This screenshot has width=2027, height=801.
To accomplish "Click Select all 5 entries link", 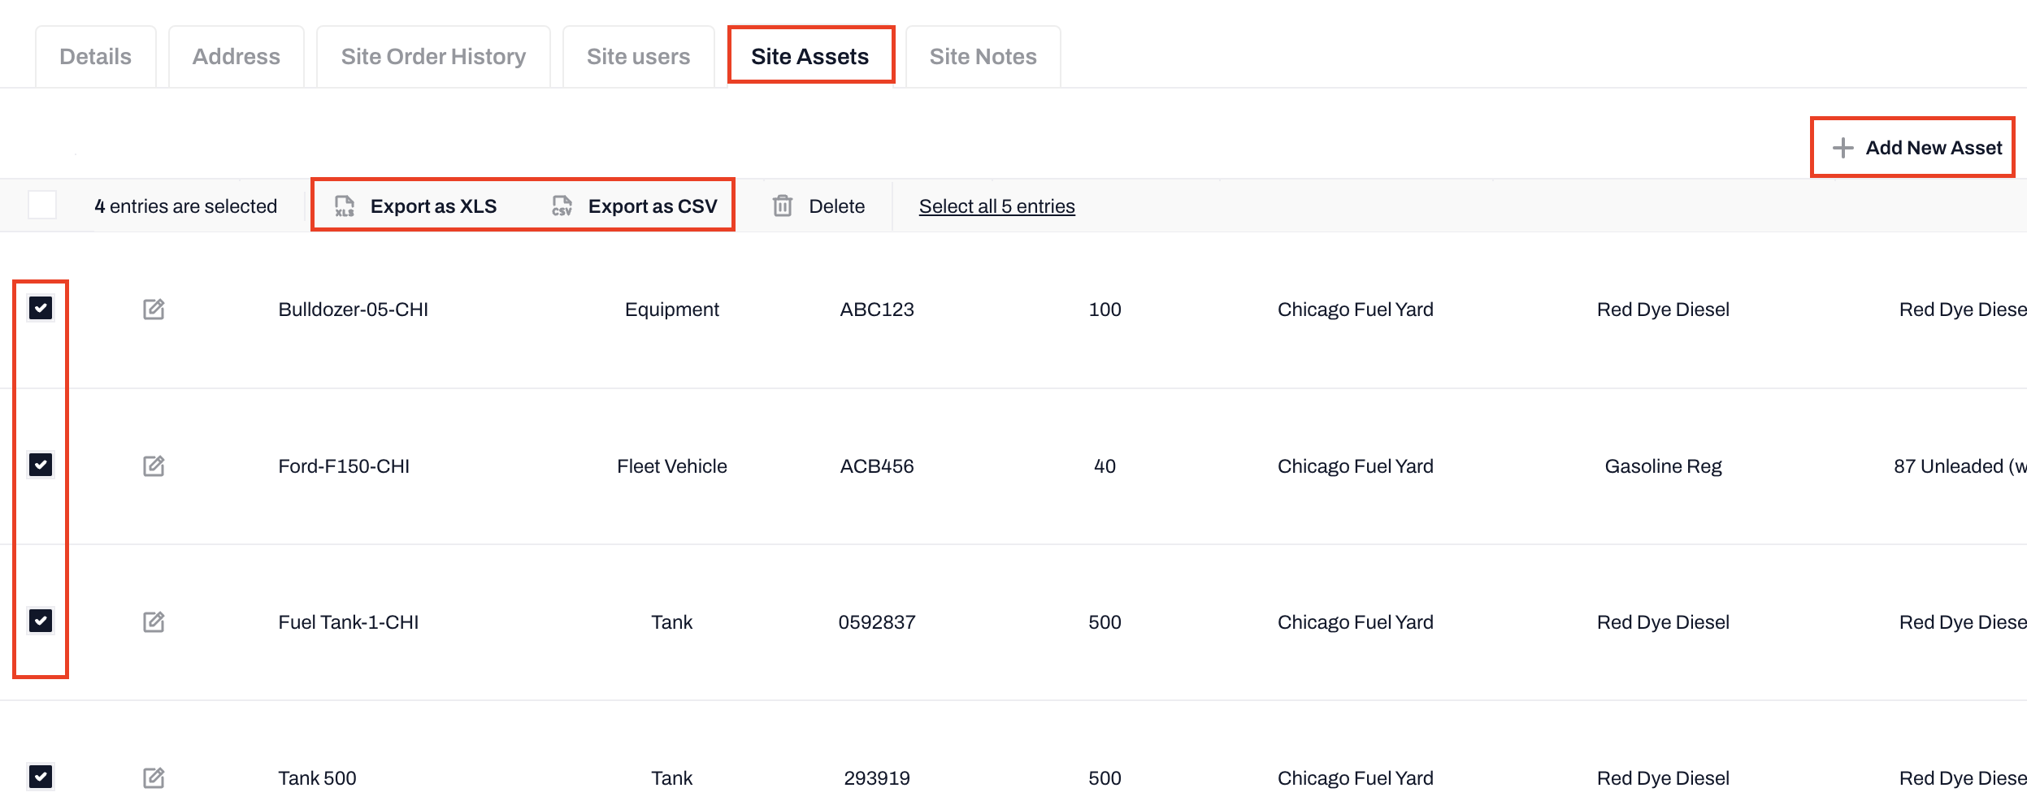I will (x=996, y=206).
